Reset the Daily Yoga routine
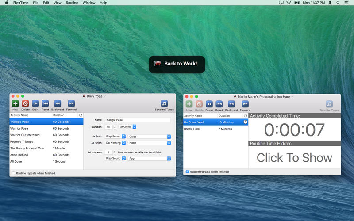354x221 pixels. 45,104
